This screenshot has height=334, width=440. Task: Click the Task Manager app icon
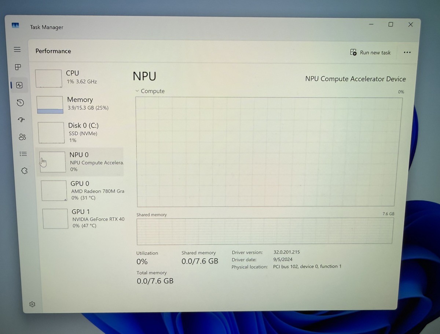[x=15, y=25]
